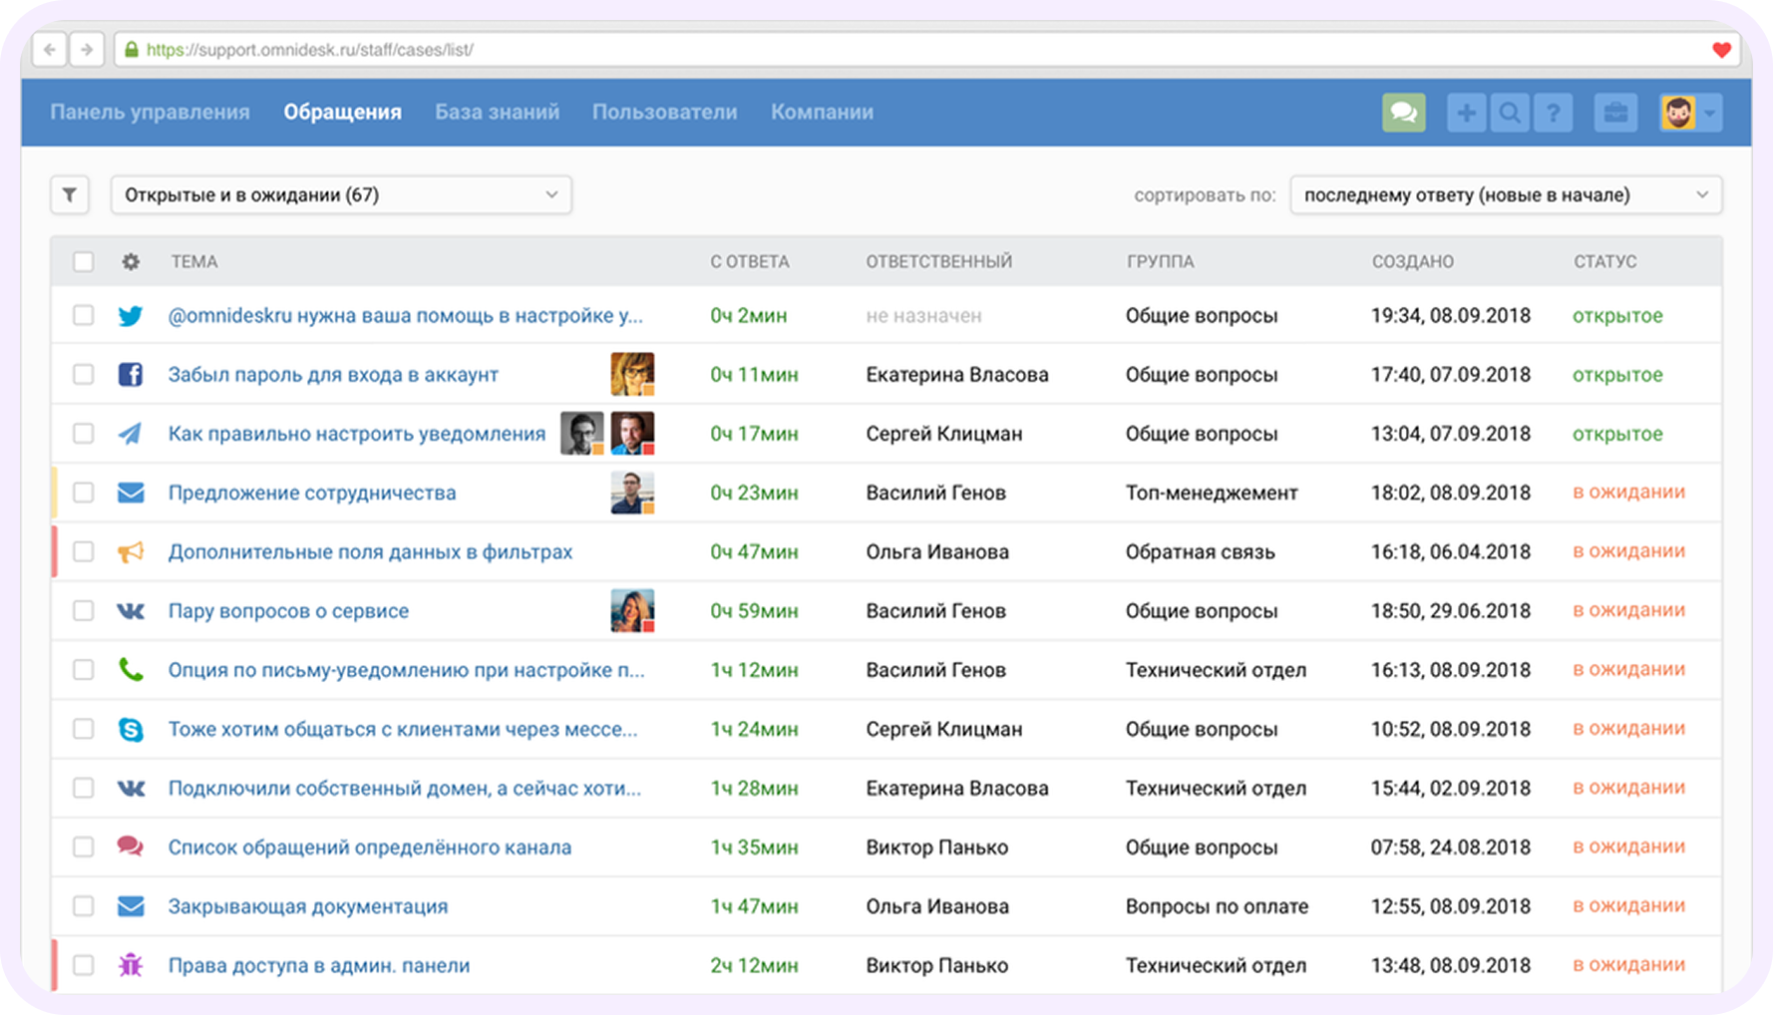Click the briefcase icon in the top bar
This screenshot has height=1015, width=1773.
click(x=1615, y=112)
